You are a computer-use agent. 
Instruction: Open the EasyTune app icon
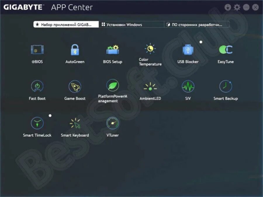coord(226,50)
